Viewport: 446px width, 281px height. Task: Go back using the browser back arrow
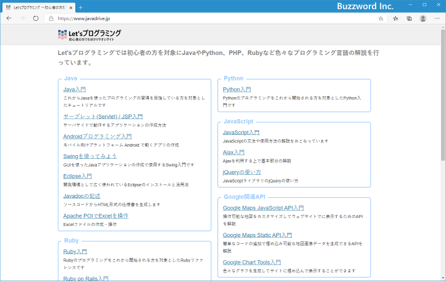pyautogui.click(x=9, y=18)
